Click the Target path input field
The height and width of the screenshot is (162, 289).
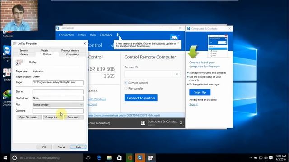(58, 82)
